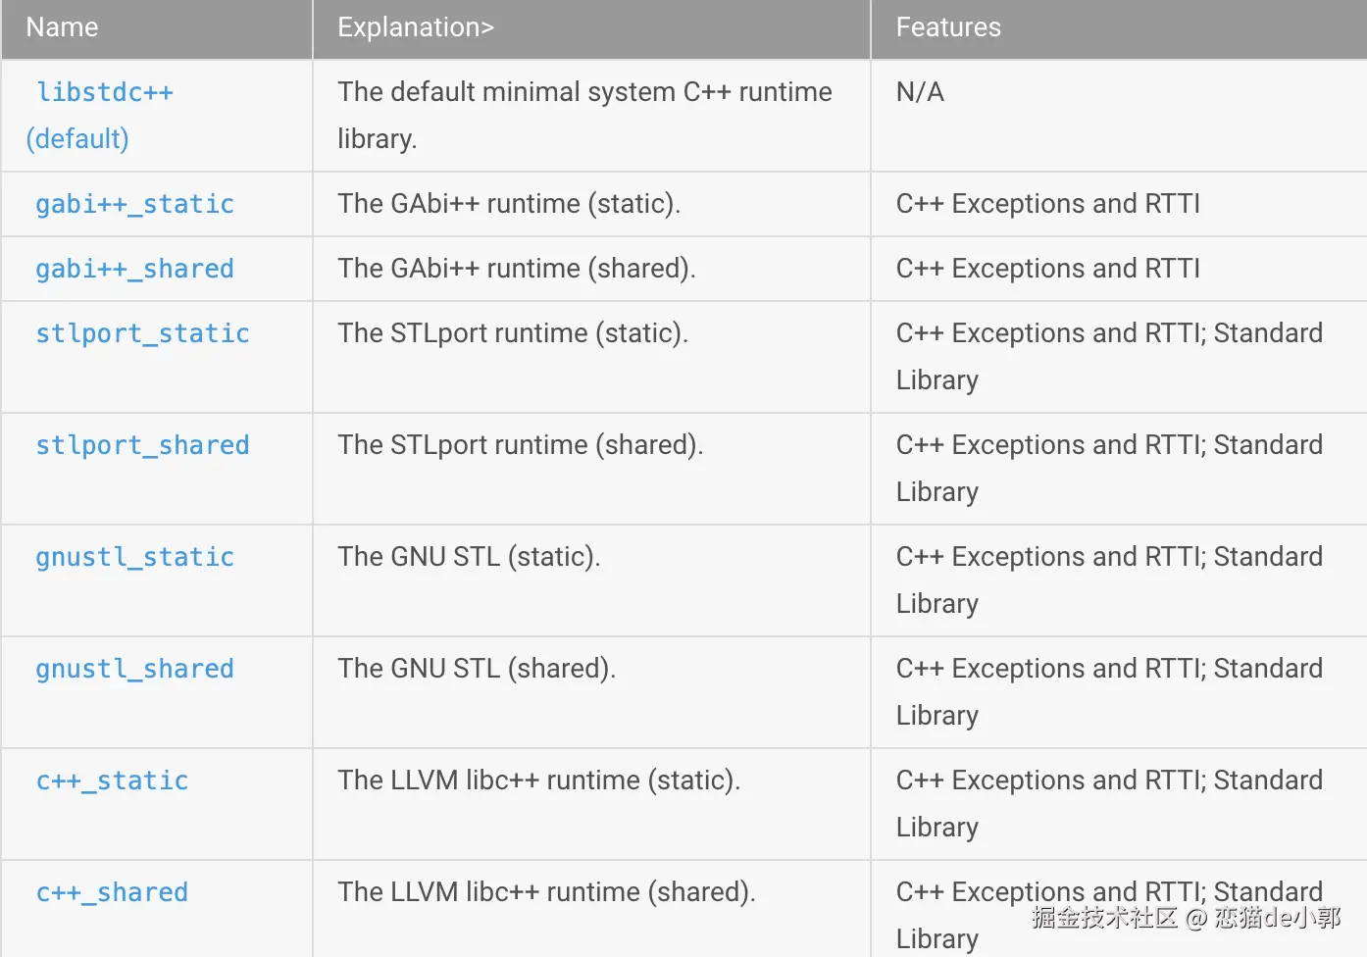Open the c++_static link

pos(112,781)
